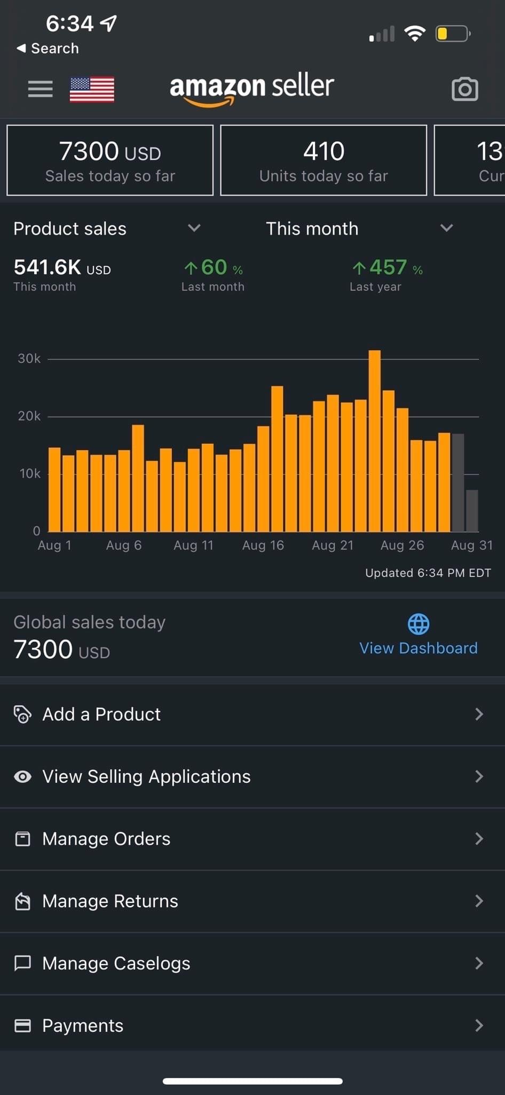Tap the Payments card icon

click(x=22, y=1025)
